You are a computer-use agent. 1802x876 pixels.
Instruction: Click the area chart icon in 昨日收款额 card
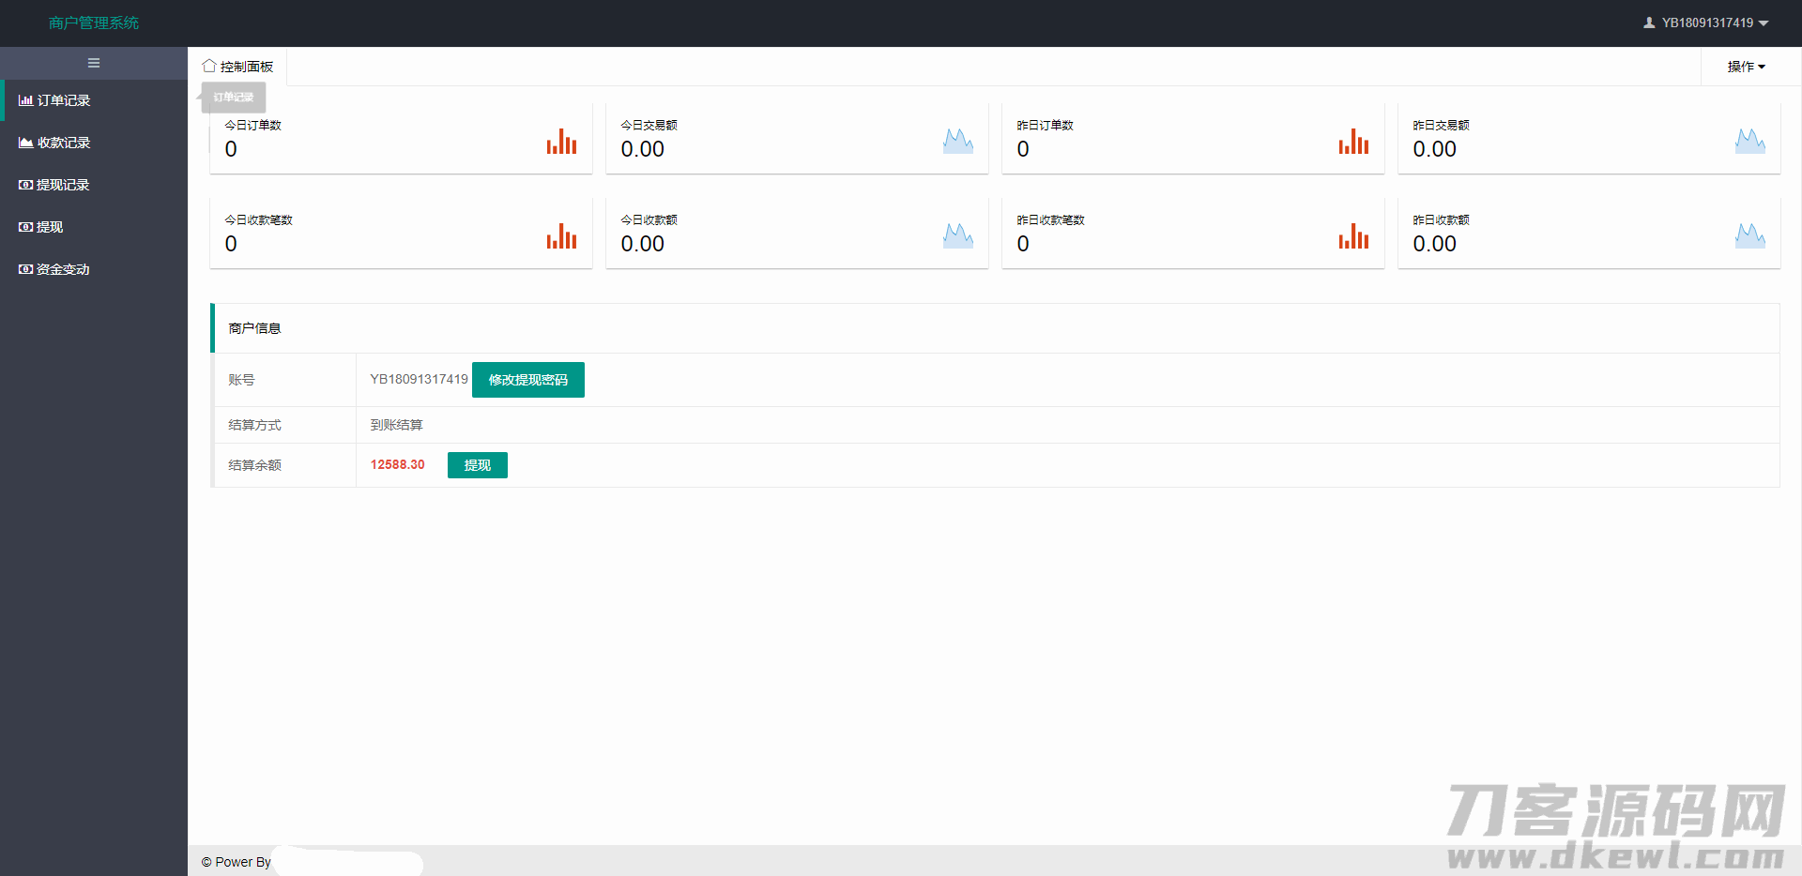tap(1749, 236)
